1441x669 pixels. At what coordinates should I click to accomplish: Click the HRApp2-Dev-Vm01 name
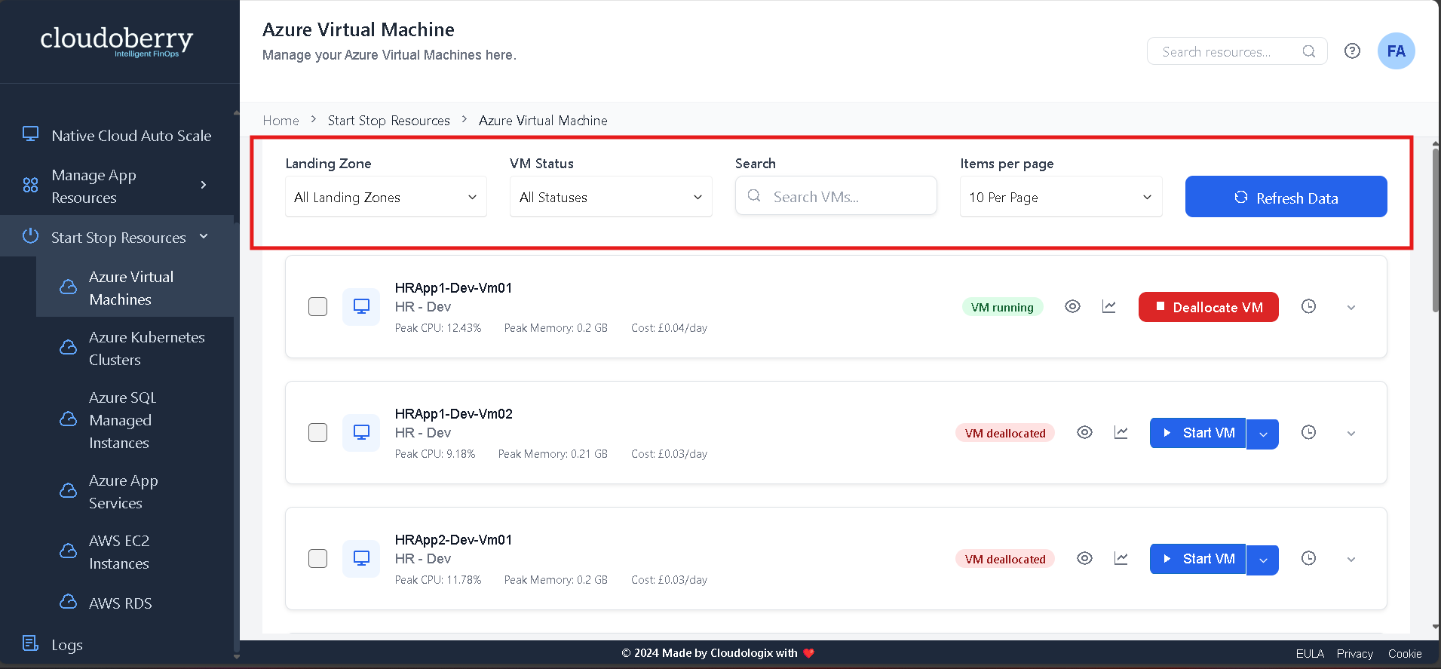pyautogui.click(x=453, y=539)
